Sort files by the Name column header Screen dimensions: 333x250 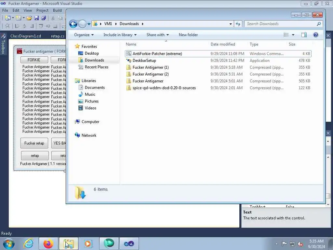coord(131,44)
